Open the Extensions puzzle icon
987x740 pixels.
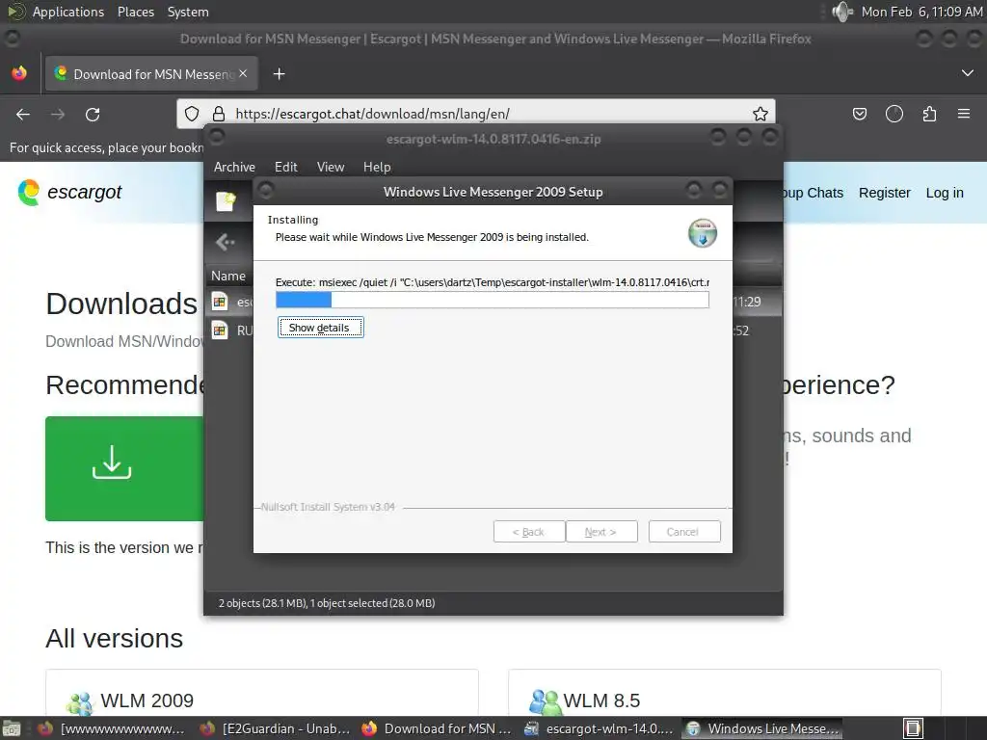[929, 114]
